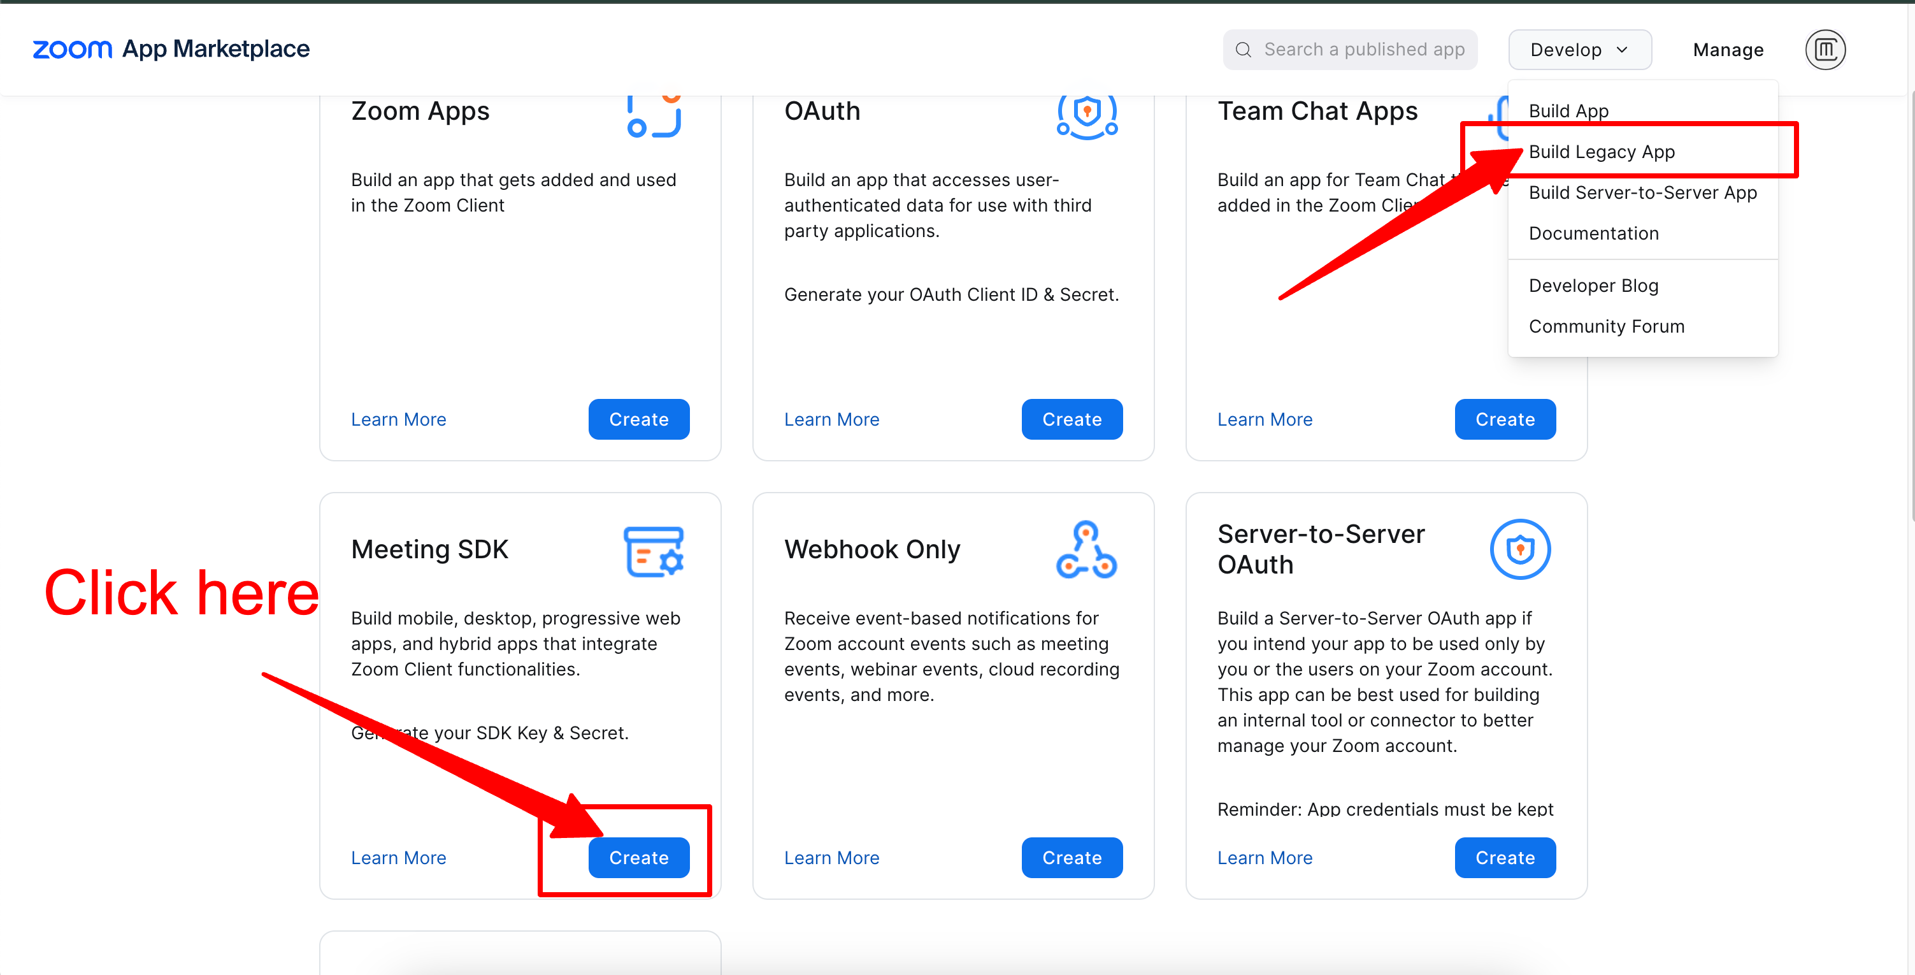Learn More about Server-to-Server OAuth
The height and width of the screenshot is (975, 1915).
(1265, 858)
